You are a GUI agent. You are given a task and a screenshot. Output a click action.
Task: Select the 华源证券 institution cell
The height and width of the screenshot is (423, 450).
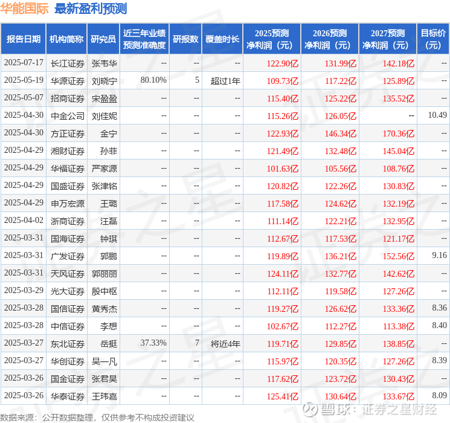[x=68, y=81]
